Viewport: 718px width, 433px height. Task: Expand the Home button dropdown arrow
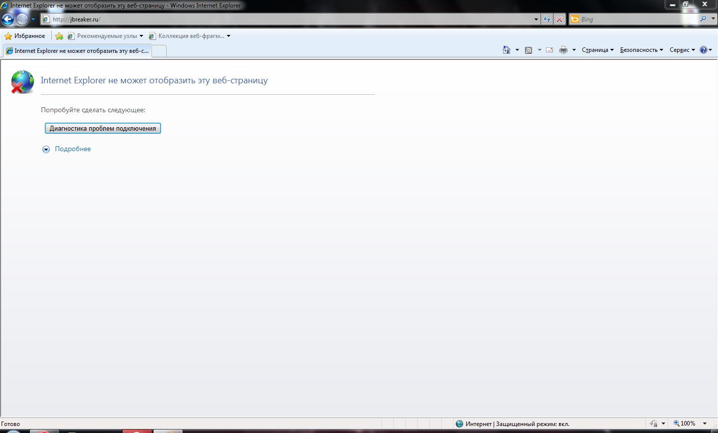click(517, 50)
